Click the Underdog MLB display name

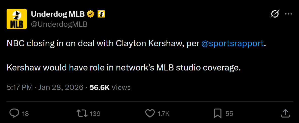click(x=58, y=14)
